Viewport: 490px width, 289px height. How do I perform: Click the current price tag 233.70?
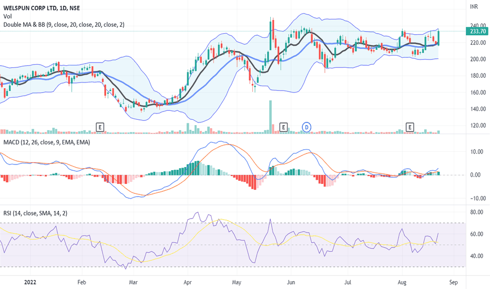tap(477, 31)
